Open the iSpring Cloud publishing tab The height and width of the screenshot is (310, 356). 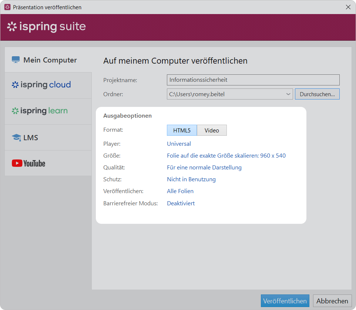point(48,85)
